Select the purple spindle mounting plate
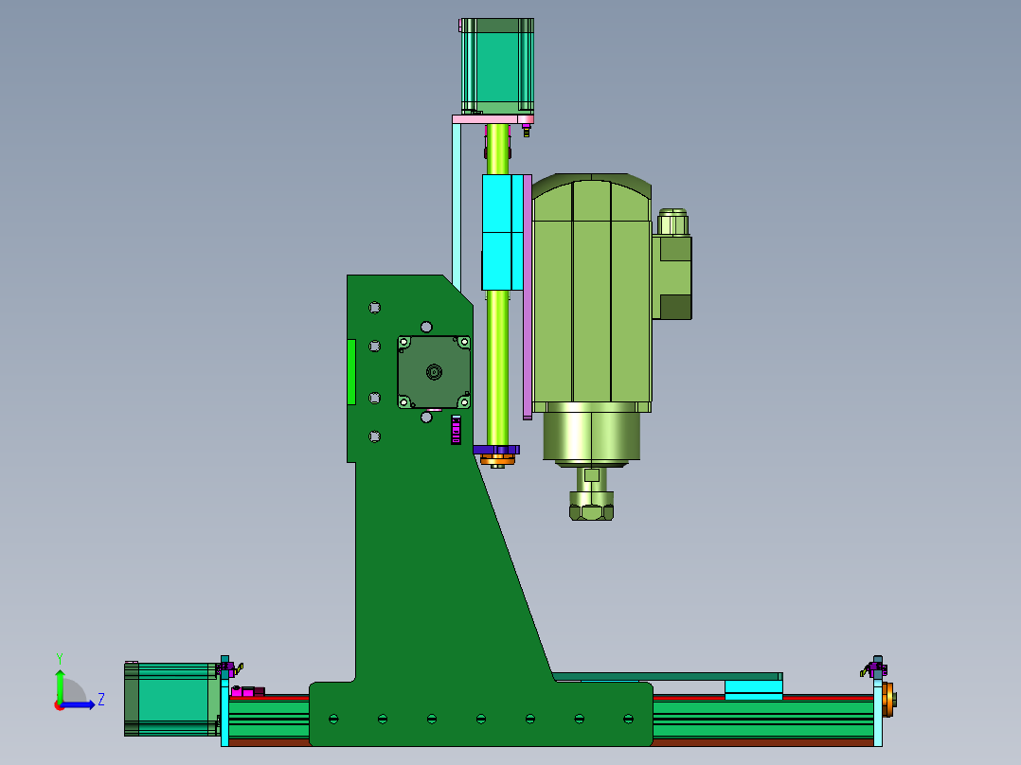1021x765 pixels. point(528,297)
